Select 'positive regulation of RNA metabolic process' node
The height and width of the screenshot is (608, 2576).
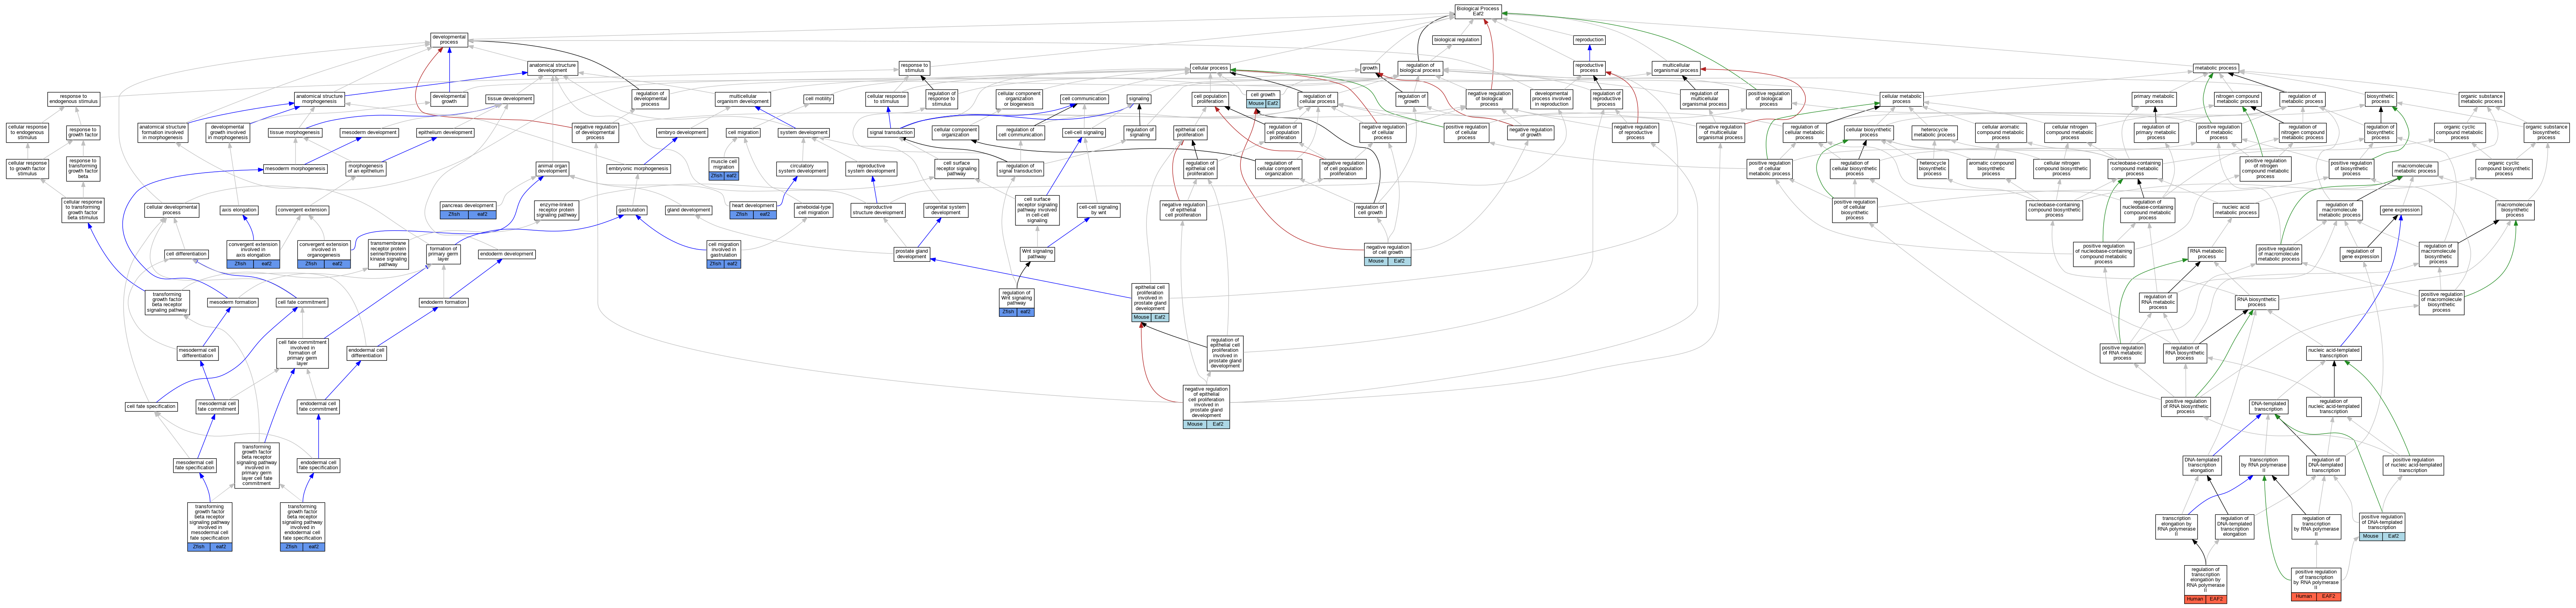(x=2122, y=353)
